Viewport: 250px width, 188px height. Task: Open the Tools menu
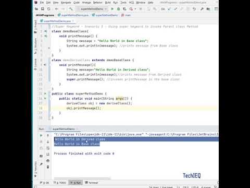[x=123, y=3]
